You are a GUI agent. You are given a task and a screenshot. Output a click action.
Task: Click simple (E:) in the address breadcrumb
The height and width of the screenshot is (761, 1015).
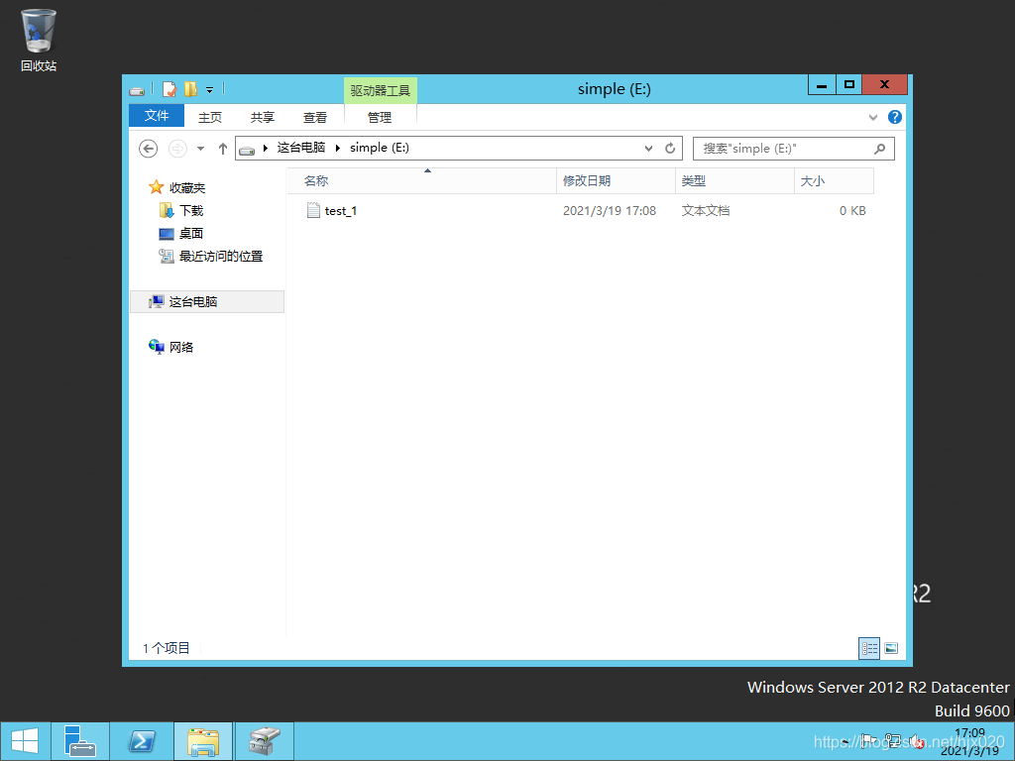[x=380, y=148]
